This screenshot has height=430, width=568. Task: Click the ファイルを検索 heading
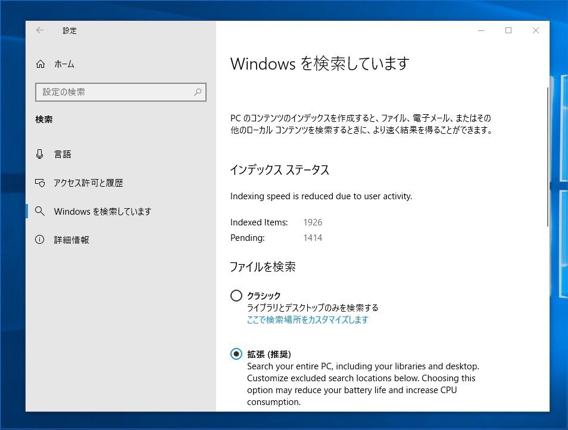(263, 267)
